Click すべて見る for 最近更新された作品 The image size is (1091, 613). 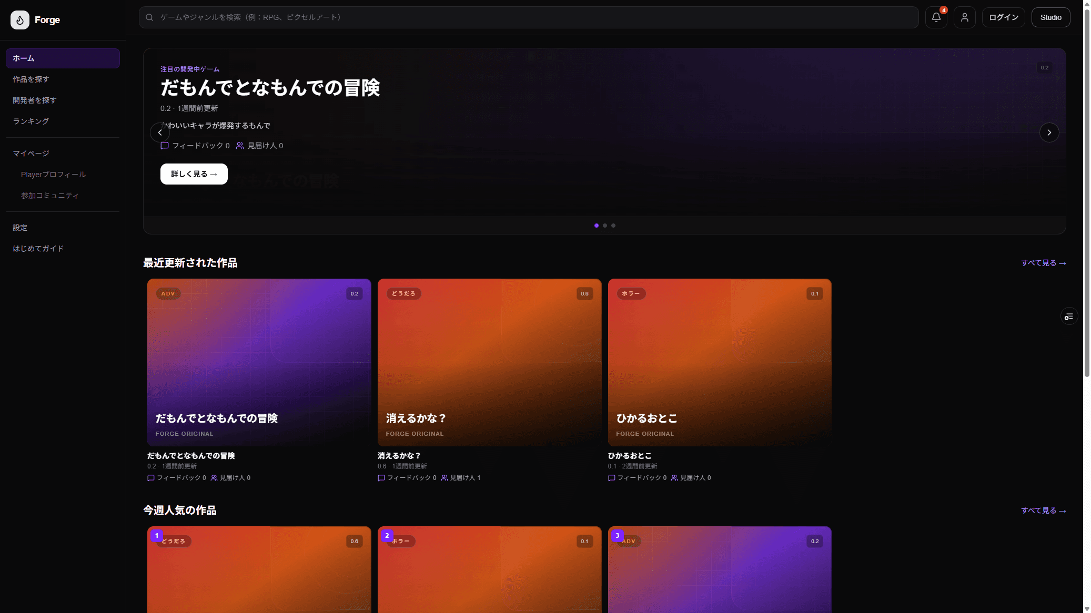point(1044,263)
